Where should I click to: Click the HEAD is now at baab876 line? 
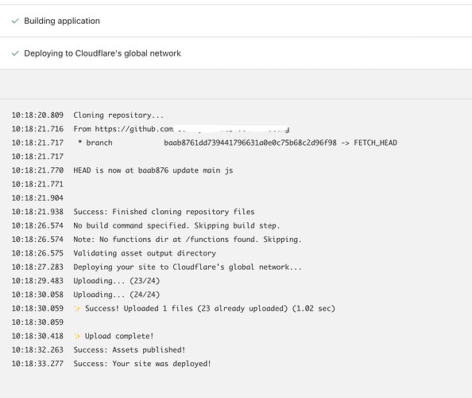point(153,170)
